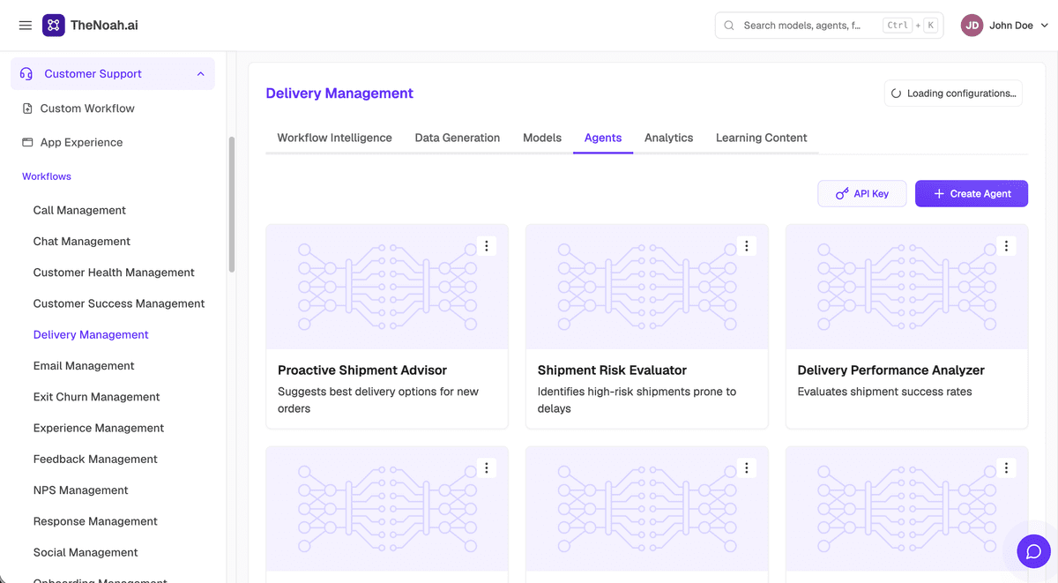Switch to Data Generation tab
The height and width of the screenshot is (583, 1058).
458,138
